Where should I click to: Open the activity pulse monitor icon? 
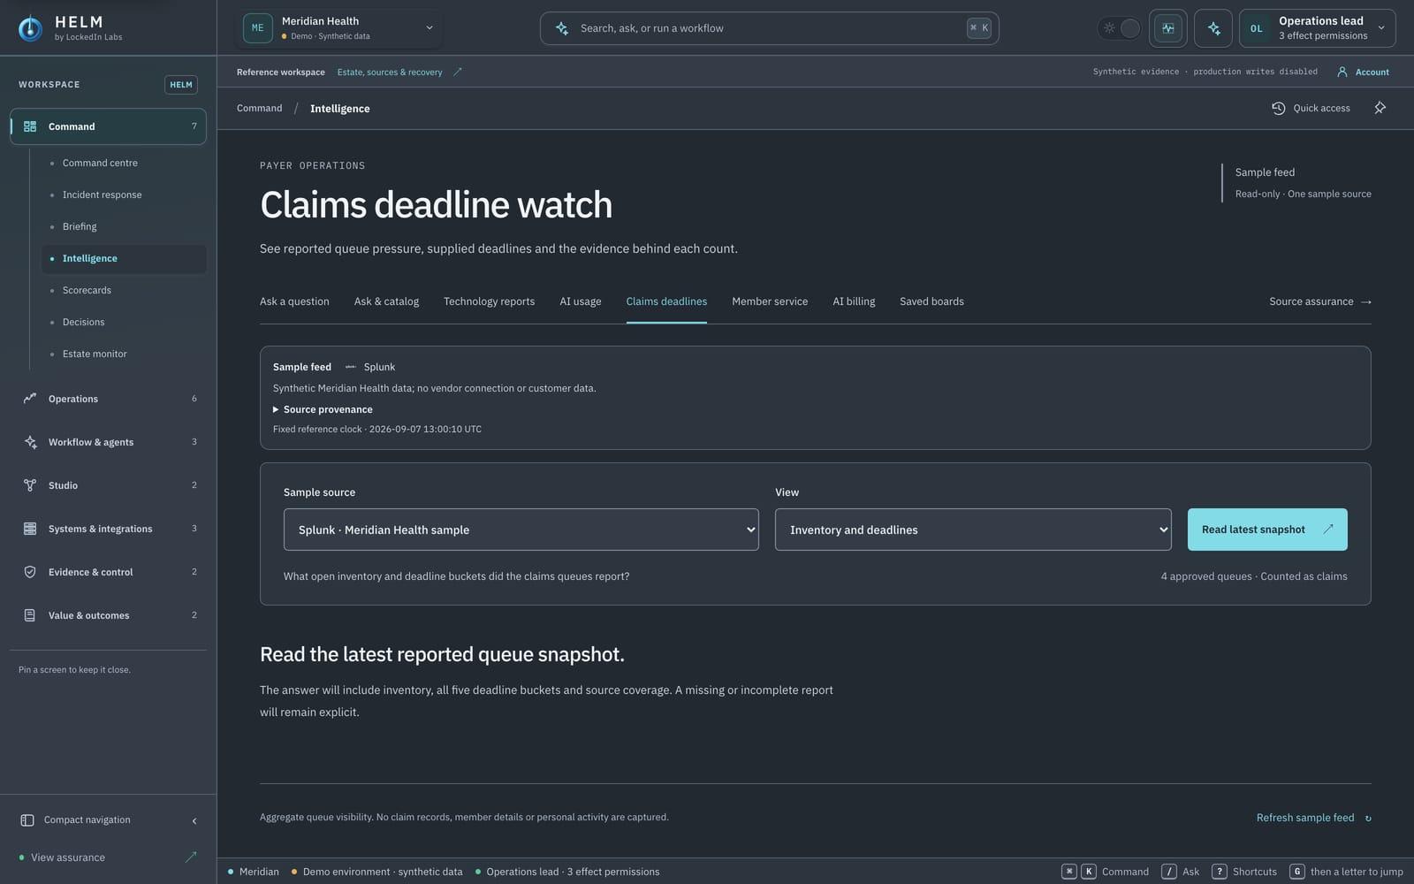[x=1168, y=28]
